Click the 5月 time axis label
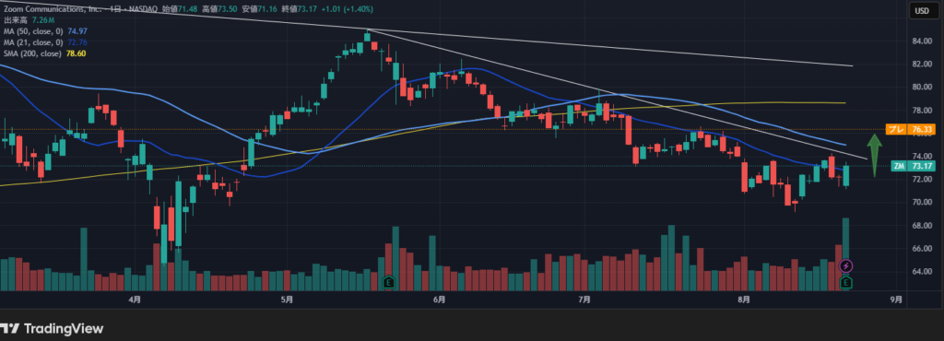Screen dimensions: 944x341 (288, 300)
